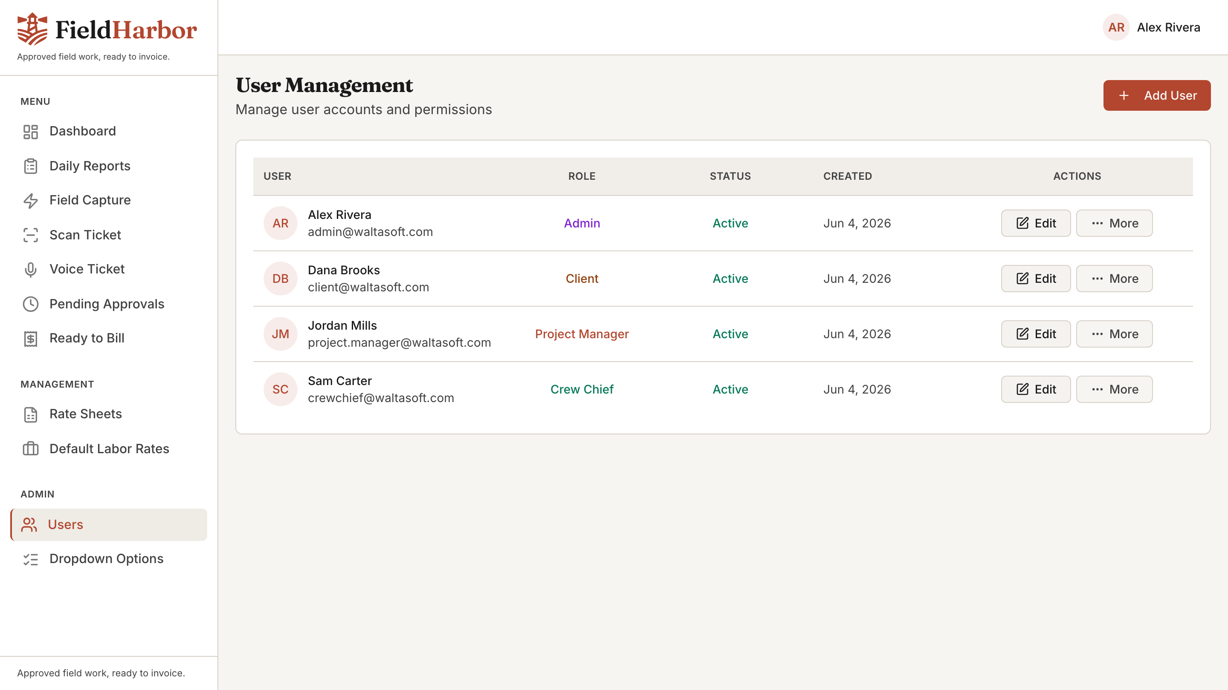Click the Dropdown Options checklist icon

coord(31,559)
